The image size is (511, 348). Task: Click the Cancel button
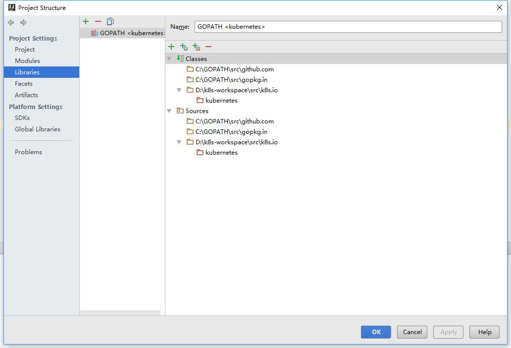pyautogui.click(x=412, y=332)
